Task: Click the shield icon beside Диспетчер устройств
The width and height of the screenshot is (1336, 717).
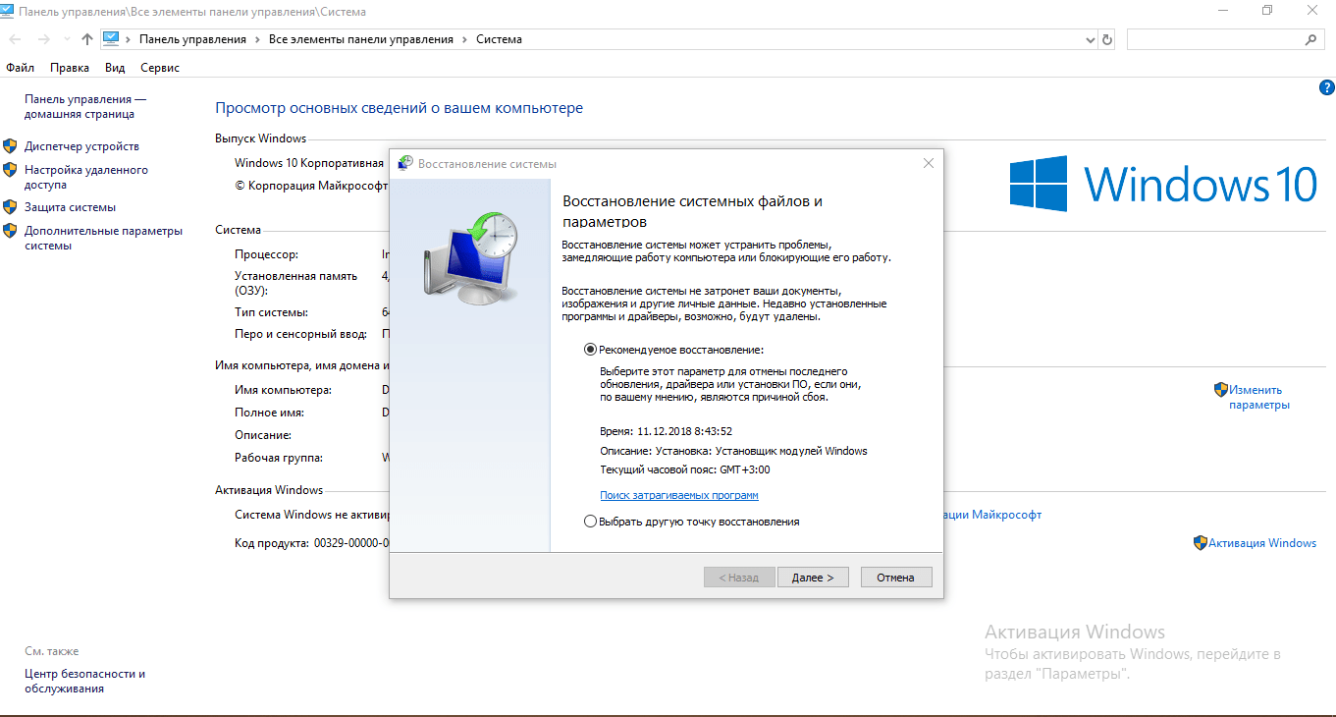Action: tap(10, 146)
